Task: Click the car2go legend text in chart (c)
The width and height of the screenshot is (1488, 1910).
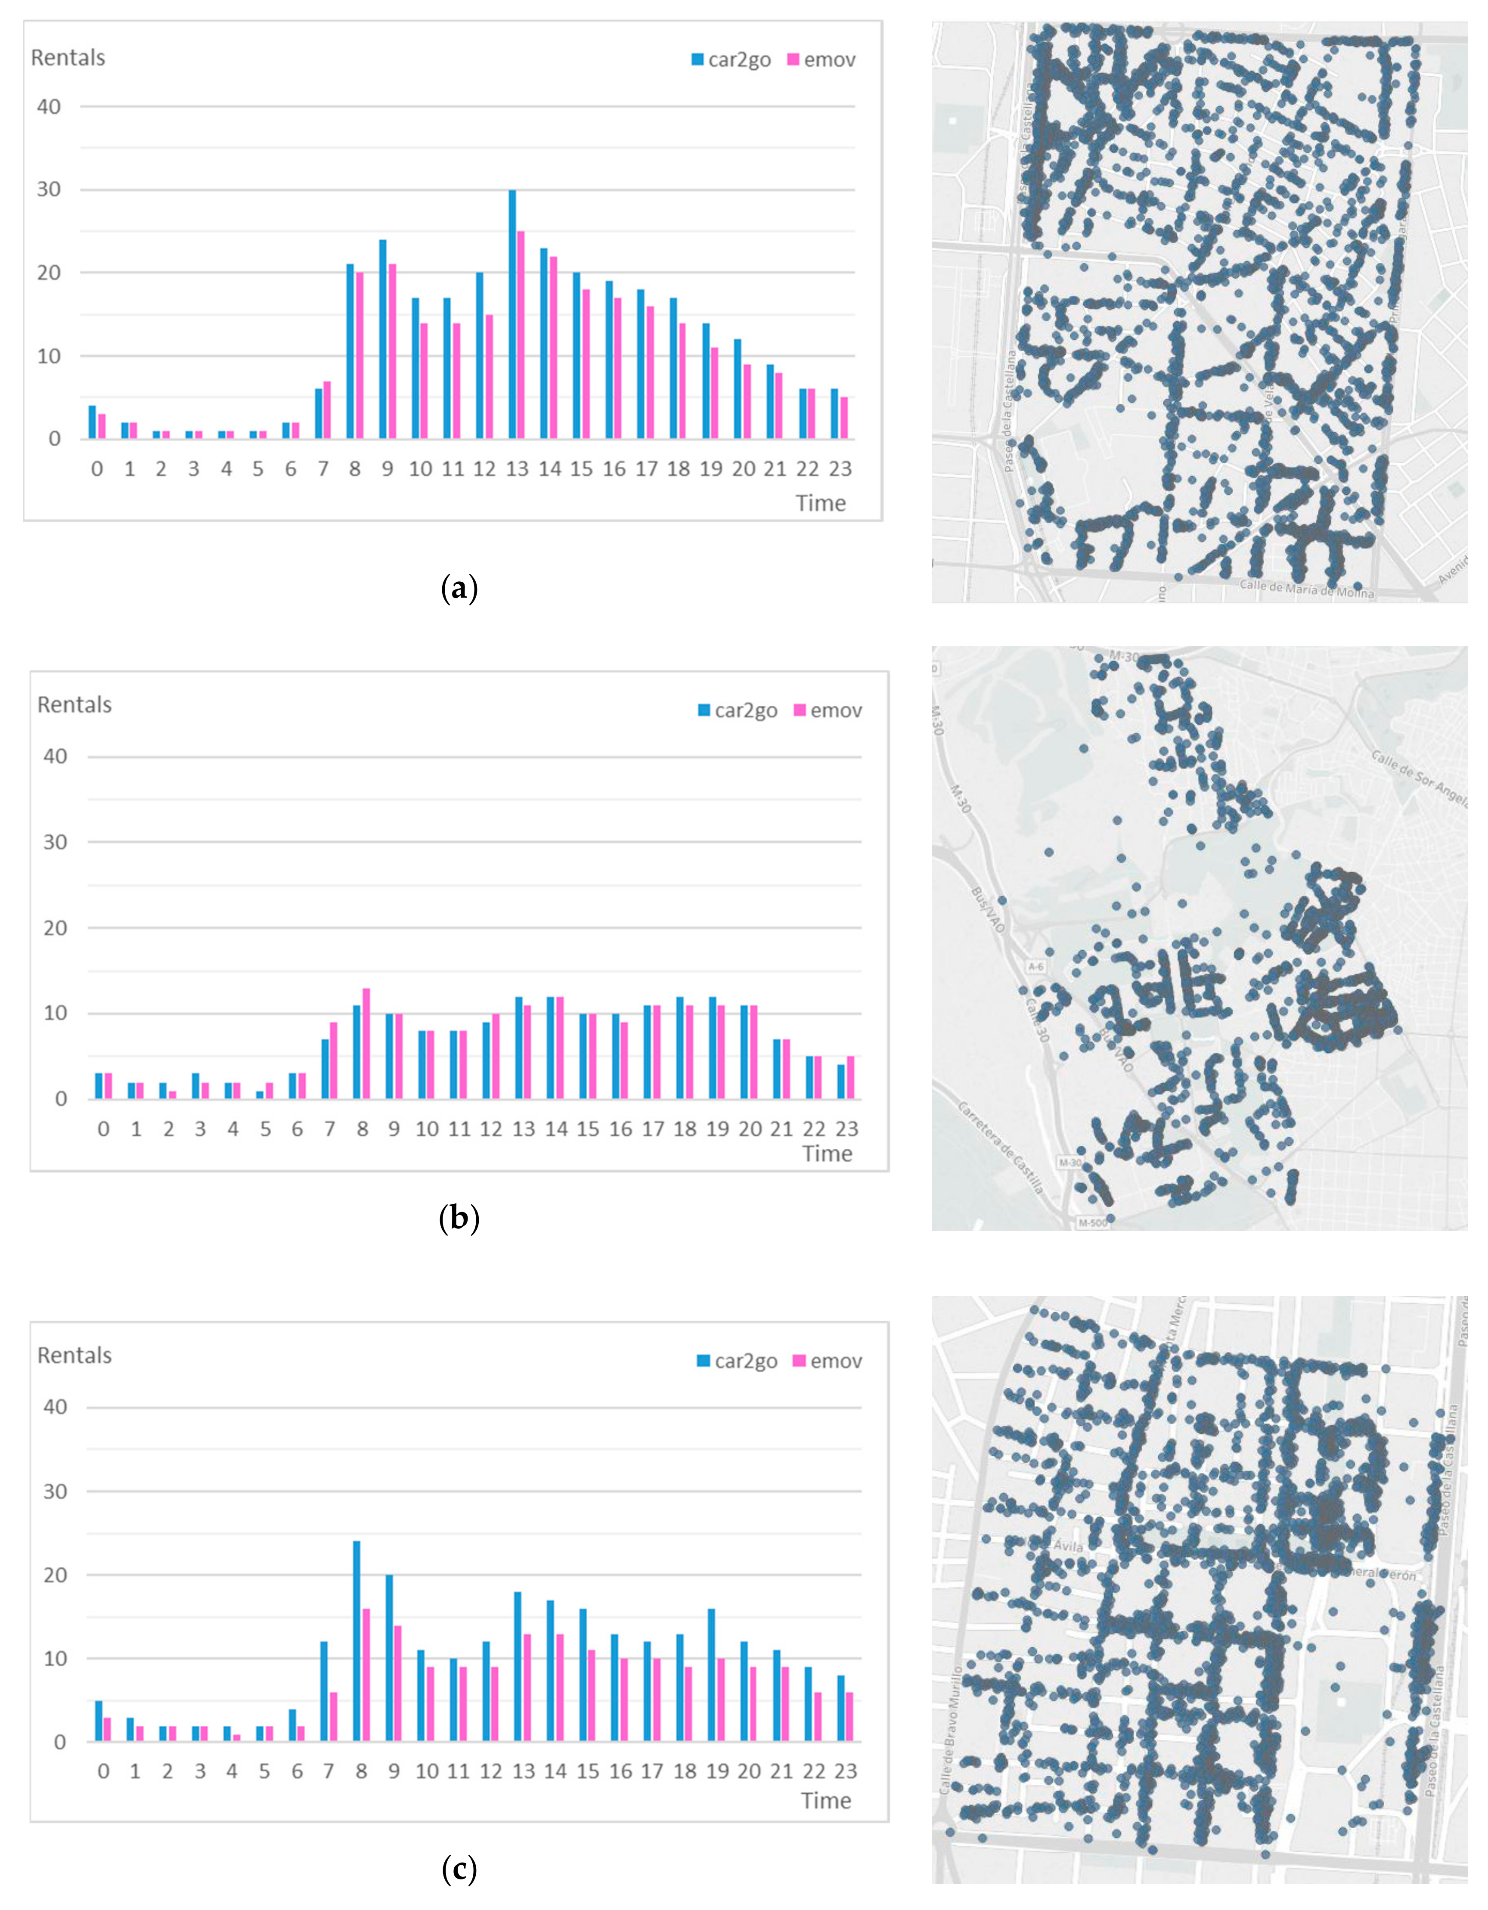Action: click(746, 1361)
